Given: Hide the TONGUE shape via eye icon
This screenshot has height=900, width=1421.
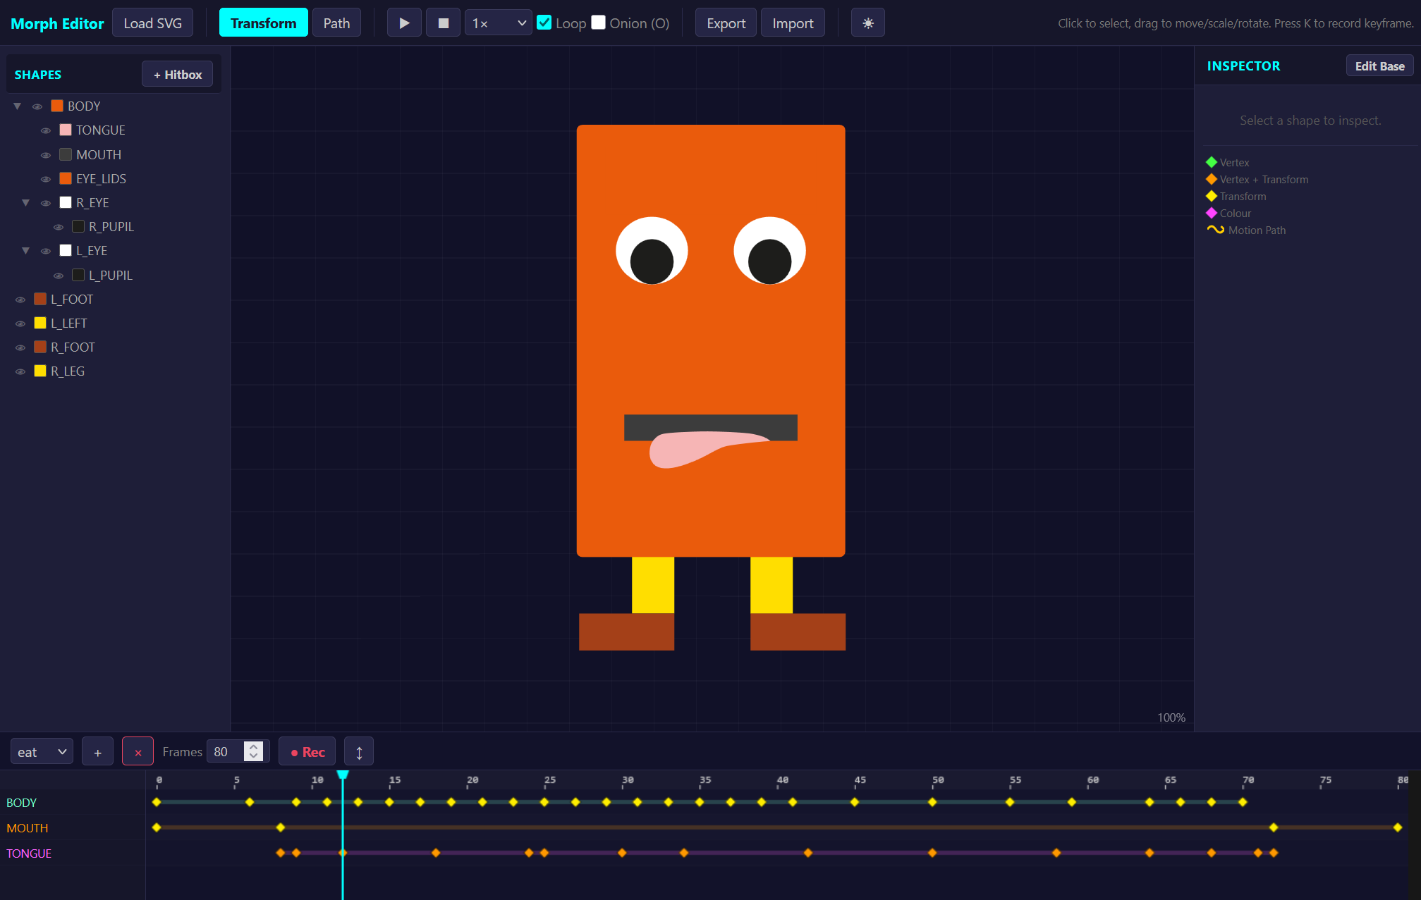Looking at the screenshot, I should 46,130.
